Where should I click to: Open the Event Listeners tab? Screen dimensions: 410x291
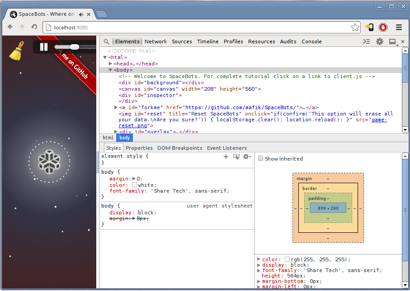226,148
